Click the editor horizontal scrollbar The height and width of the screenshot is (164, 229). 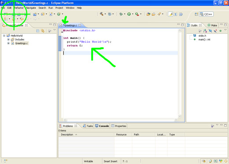click(x=120, y=120)
